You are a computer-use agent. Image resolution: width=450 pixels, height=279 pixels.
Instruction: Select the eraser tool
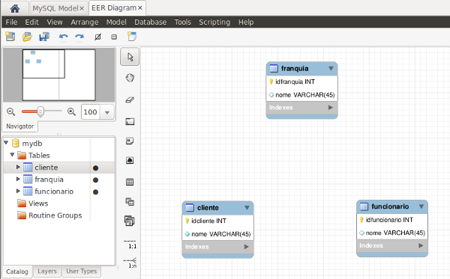pos(130,99)
